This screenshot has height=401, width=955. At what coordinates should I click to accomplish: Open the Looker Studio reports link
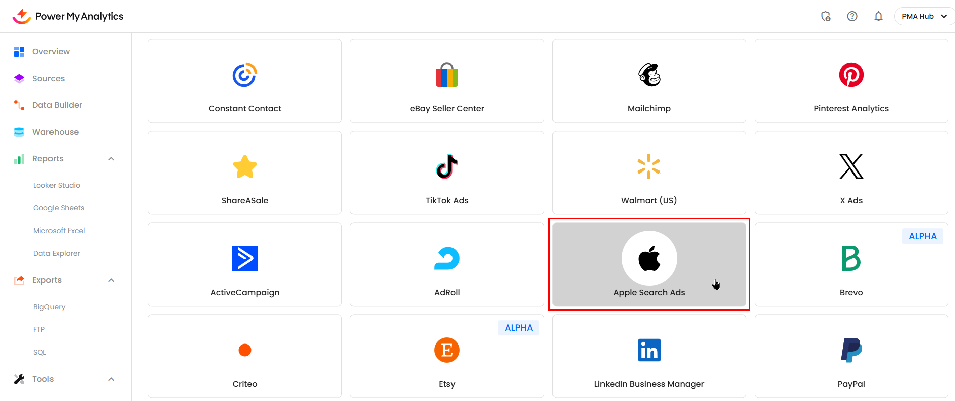click(57, 185)
